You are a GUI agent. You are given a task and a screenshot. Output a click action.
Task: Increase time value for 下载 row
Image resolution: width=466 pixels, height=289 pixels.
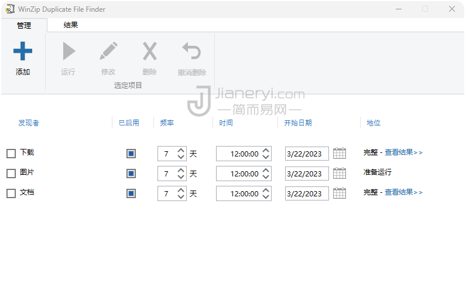(x=266, y=150)
